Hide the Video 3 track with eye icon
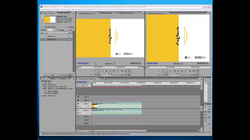The width and height of the screenshot is (250, 140). [78, 97]
